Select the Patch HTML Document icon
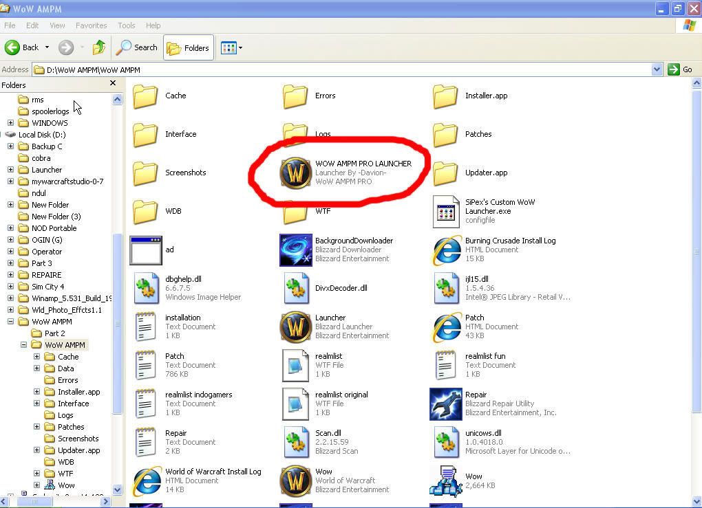This screenshot has height=508, width=702. click(445, 327)
